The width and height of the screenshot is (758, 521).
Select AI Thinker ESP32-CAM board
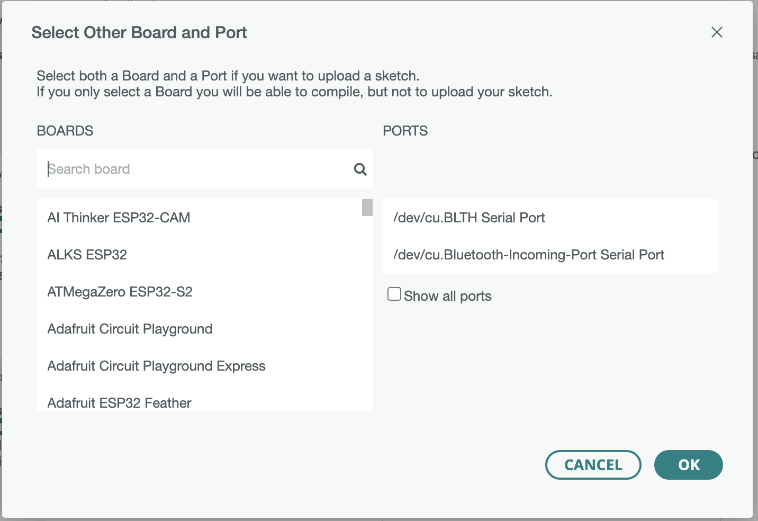(x=200, y=218)
